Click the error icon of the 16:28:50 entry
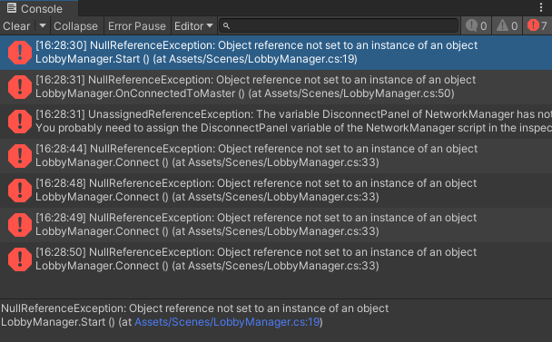552x342 pixels. [x=20, y=259]
